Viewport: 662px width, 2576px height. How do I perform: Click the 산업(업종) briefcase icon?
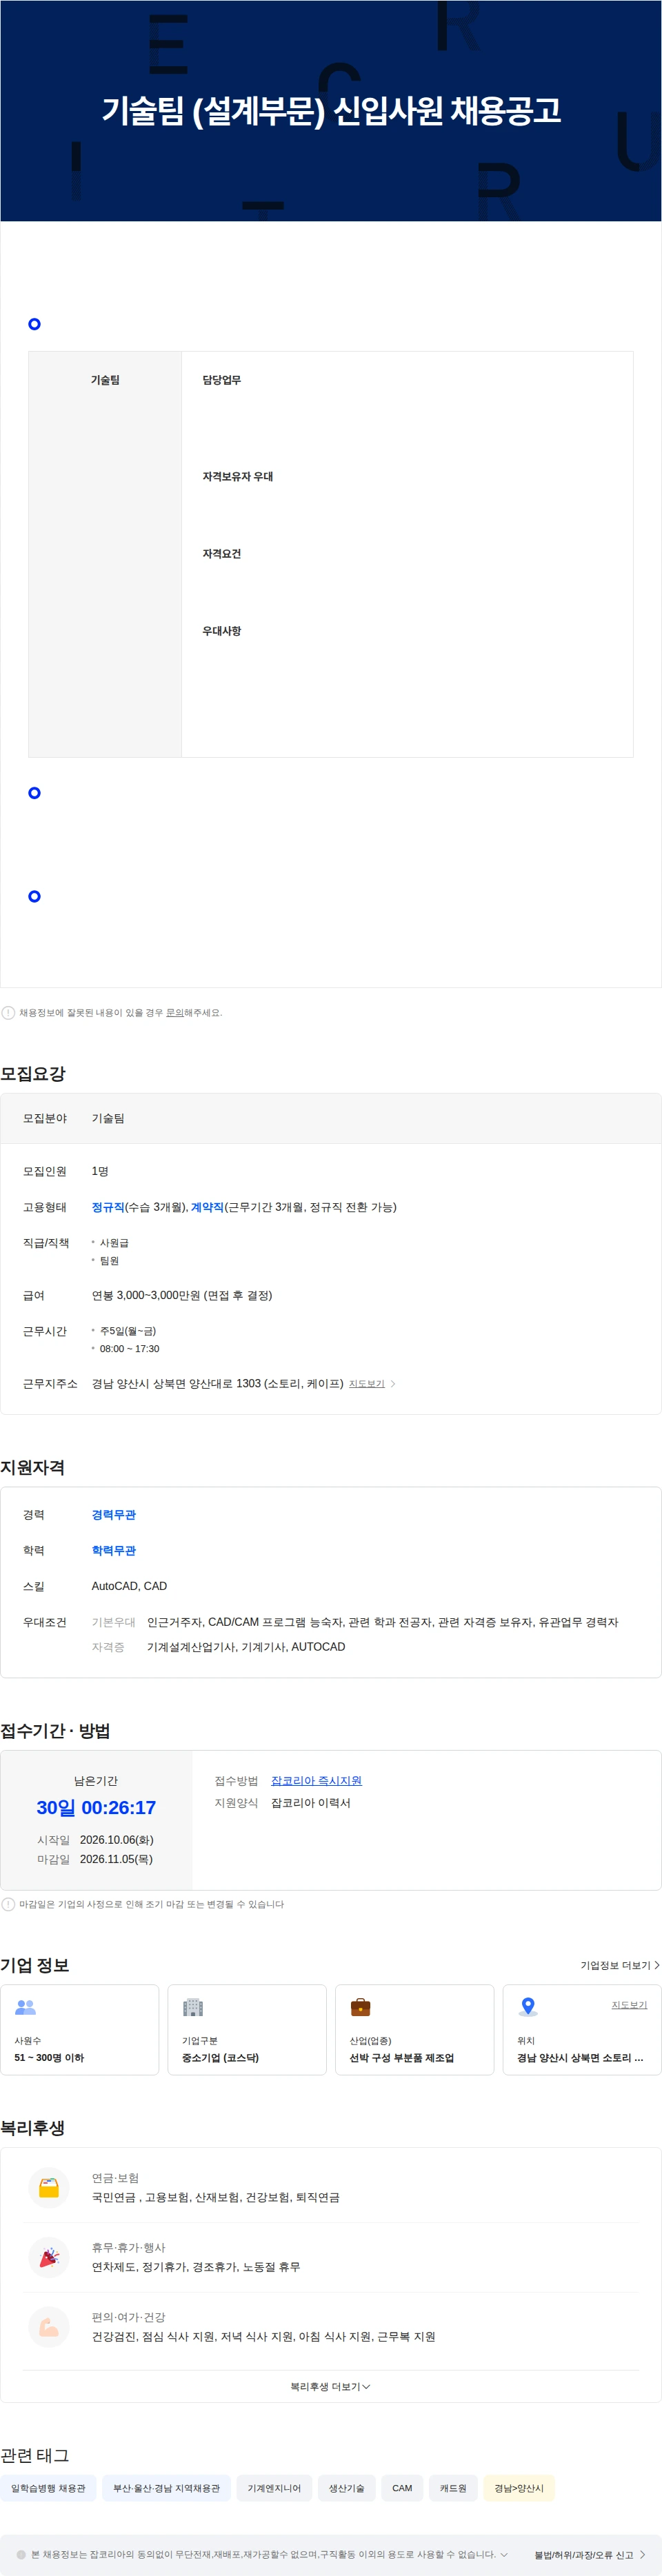tap(360, 2007)
